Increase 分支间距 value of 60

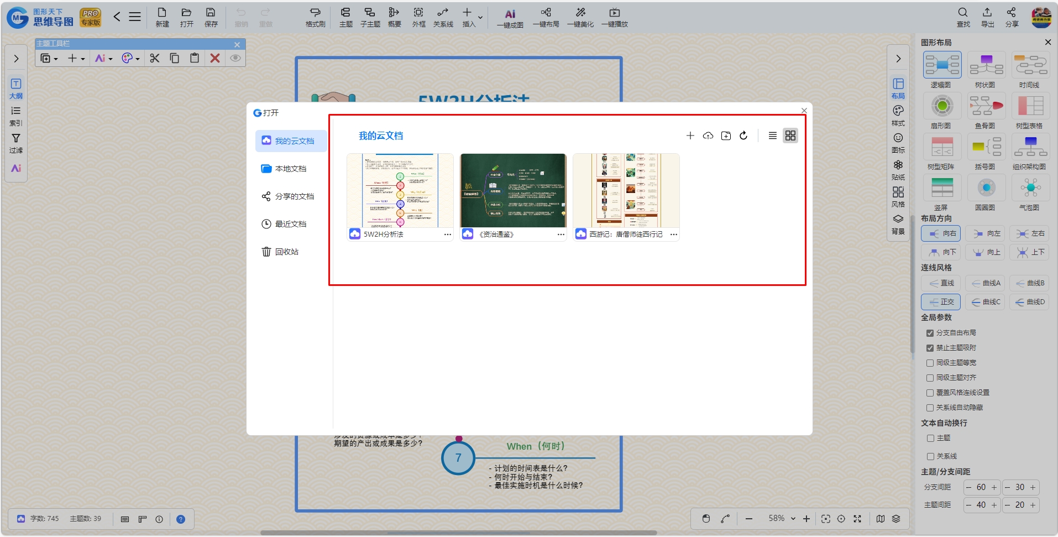[994, 487]
